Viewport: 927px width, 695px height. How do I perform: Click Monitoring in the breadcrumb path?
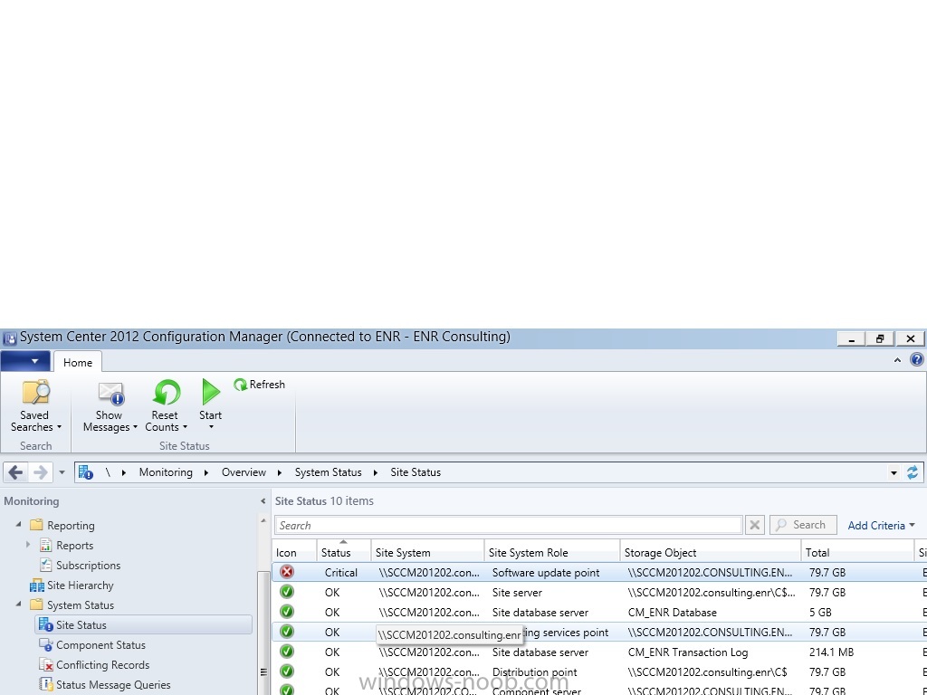tap(166, 472)
